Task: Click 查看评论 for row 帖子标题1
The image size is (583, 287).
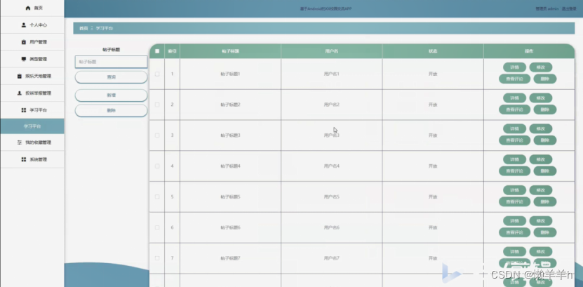Action: click(514, 79)
